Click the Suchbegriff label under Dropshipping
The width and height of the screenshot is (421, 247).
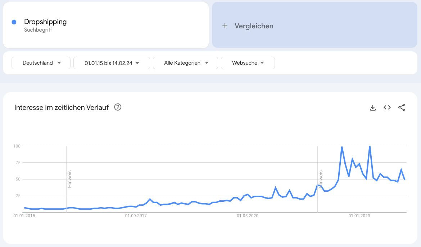[38, 30]
